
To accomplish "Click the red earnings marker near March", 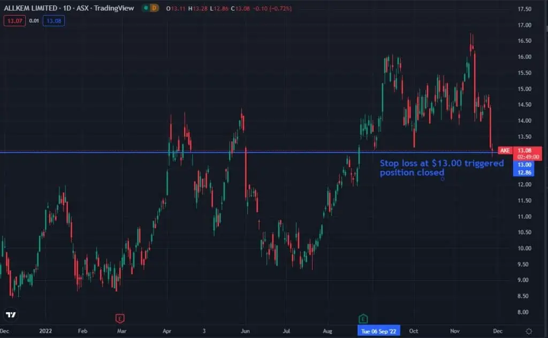I will tap(120, 319).
